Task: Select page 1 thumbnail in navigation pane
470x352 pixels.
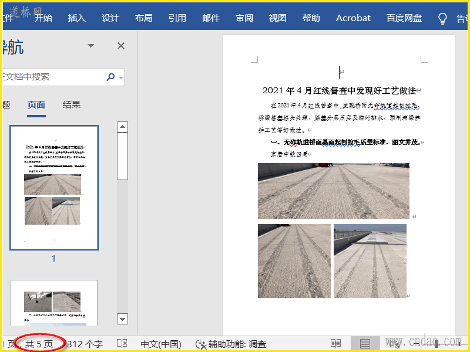Action: click(54, 188)
